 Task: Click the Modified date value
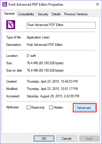pos(52,89)
